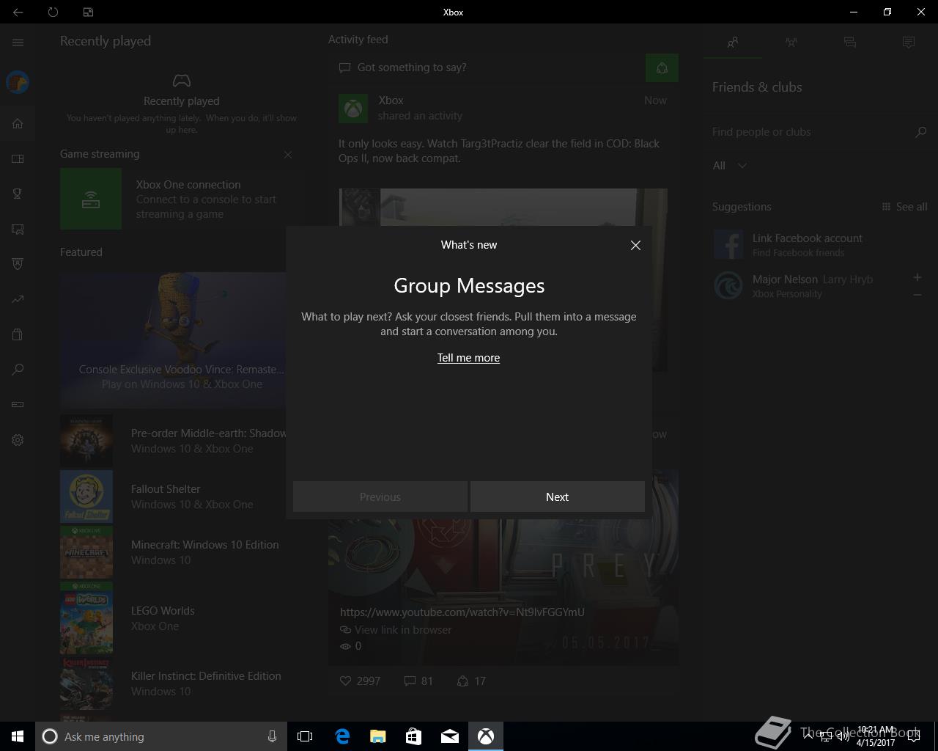Open the Tell me more link
Screen dimensions: 938x751
[468, 358]
